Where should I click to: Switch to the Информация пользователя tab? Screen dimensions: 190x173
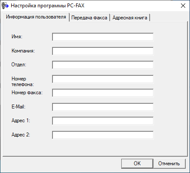(36, 17)
